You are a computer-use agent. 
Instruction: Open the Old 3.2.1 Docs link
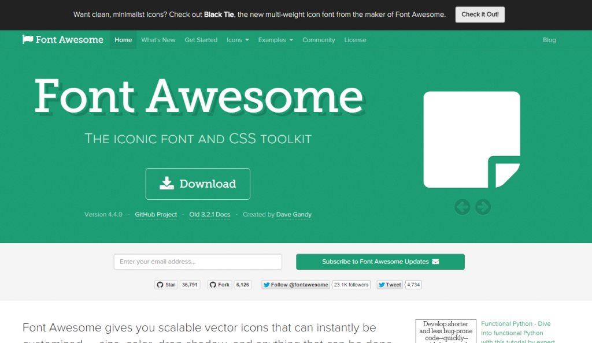click(209, 214)
